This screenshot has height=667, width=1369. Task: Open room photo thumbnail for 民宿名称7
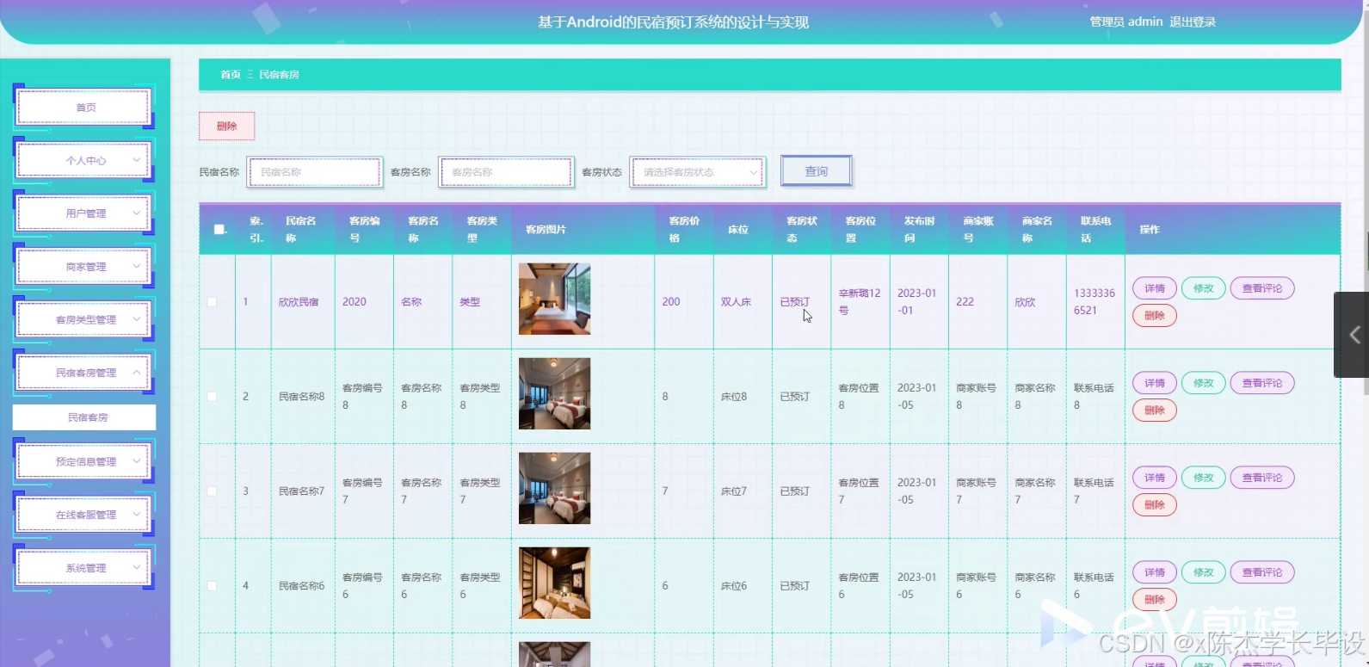(x=555, y=489)
